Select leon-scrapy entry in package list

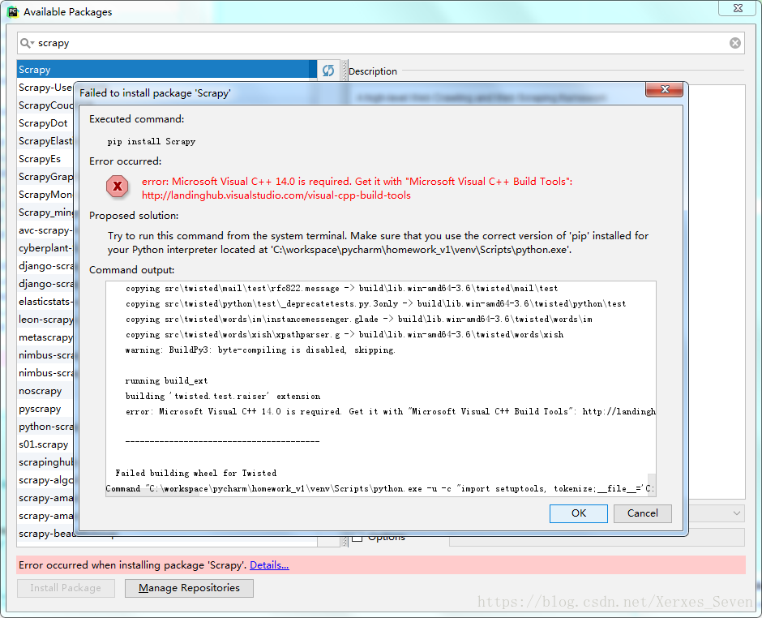click(45, 320)
